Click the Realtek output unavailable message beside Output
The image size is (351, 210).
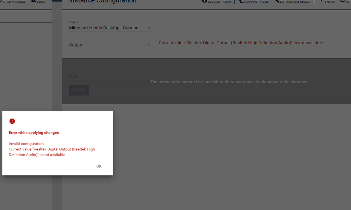click(241, 43)
